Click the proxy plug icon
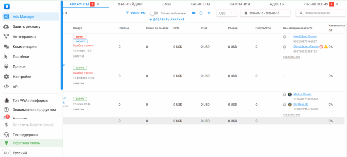Image resolution: width=347 pixels, height=157 pixels. (x=6, y=67)
